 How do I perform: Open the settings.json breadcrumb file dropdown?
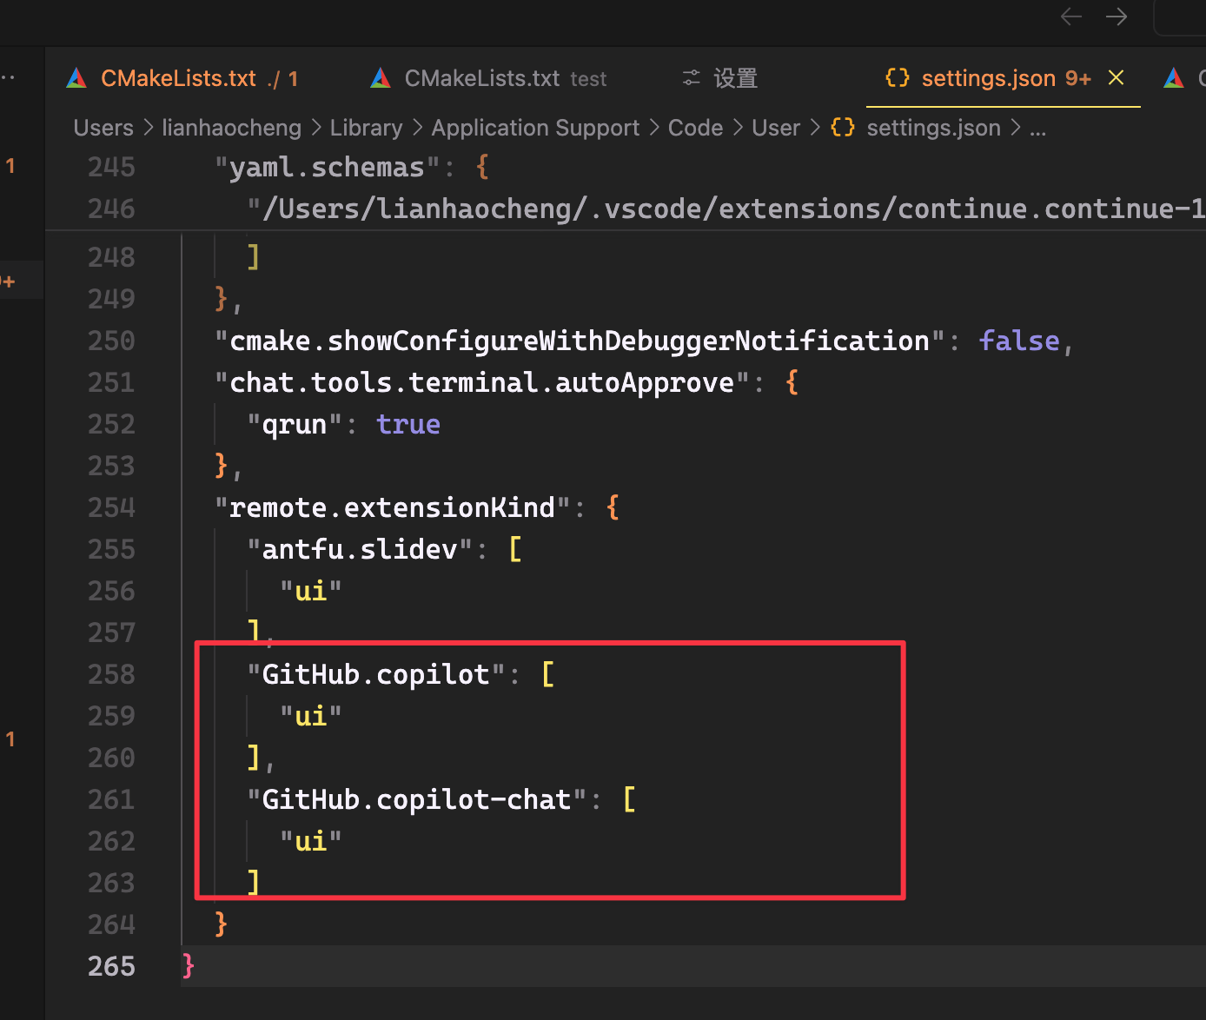tap(933, 128)
